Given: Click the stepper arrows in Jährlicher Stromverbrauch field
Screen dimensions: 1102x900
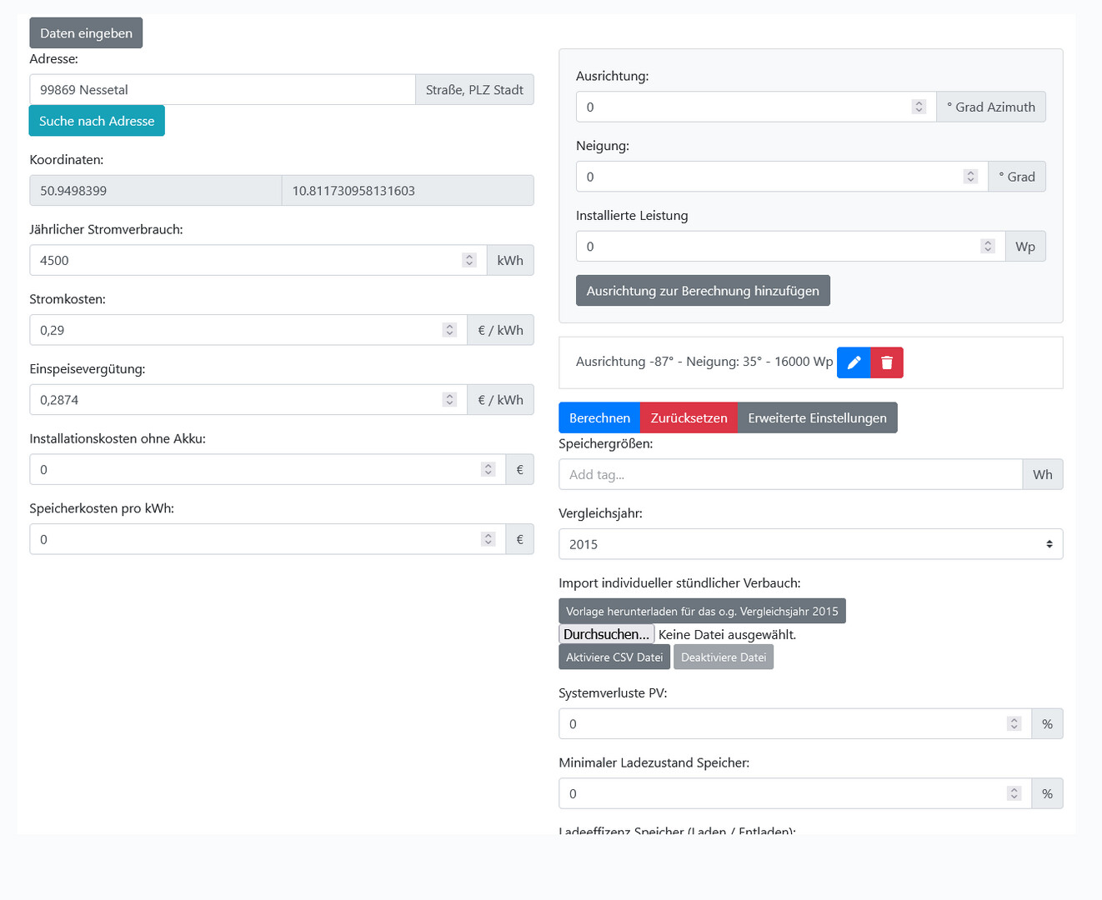Looking at the screenshot, I should pyautogui.click(x=469, y=261).
